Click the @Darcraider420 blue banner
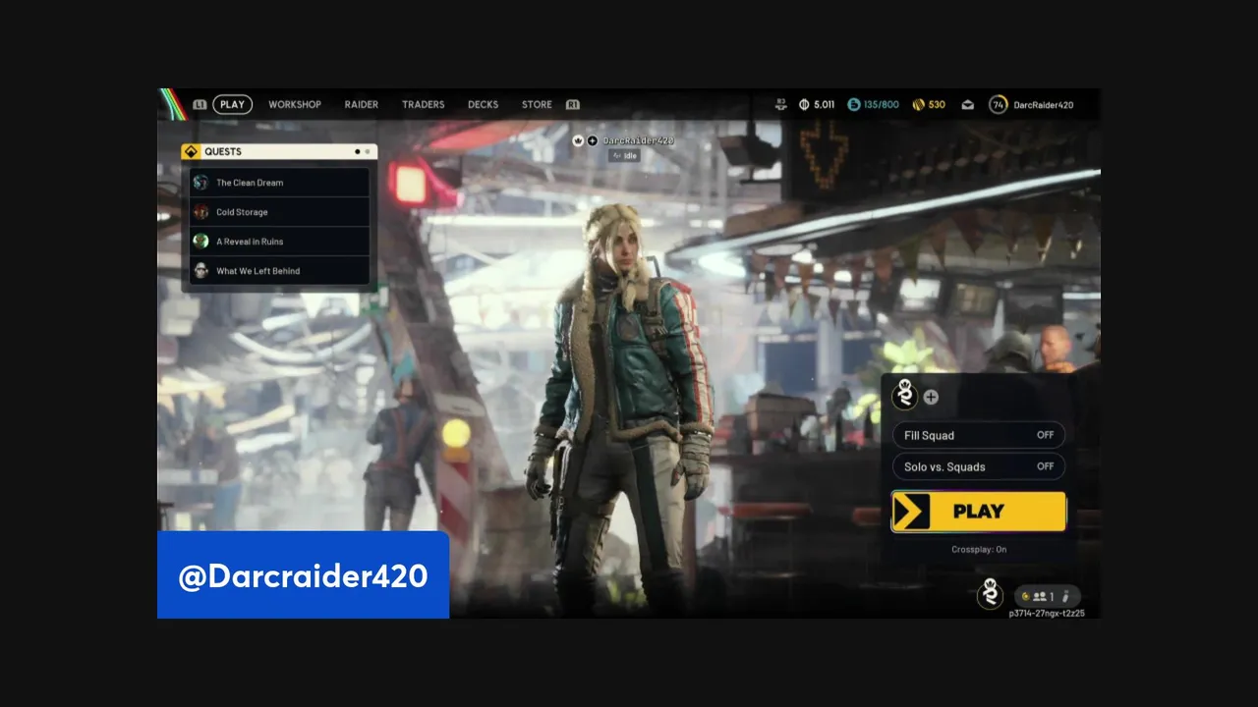The image size is (1258, 707). [303, 575]
